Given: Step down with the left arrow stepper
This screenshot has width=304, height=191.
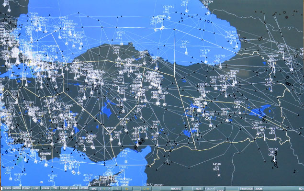Looking at the screenshot, I should (x=101, y=189).
